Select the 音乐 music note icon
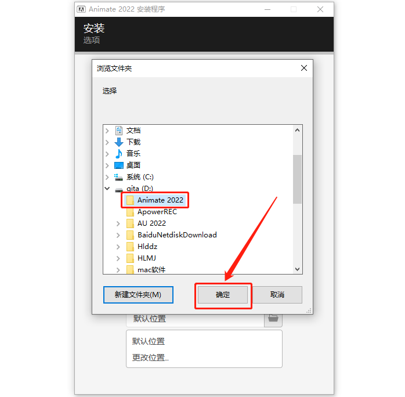Viewport: 405px width, 397px height. click(119, 154)
